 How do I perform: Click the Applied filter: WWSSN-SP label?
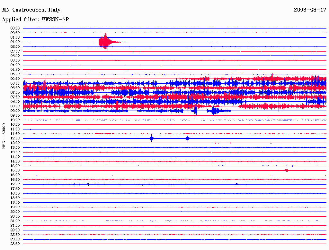35,20
